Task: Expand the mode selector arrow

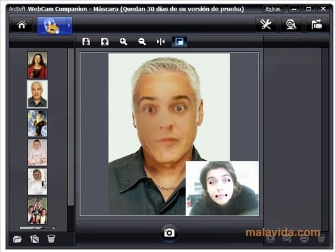Action: coord(69,26)
